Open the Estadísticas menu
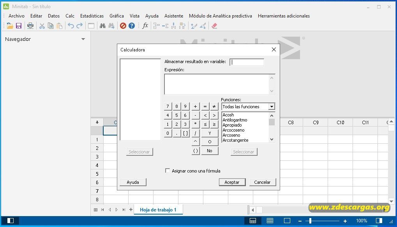 [92, 16]
